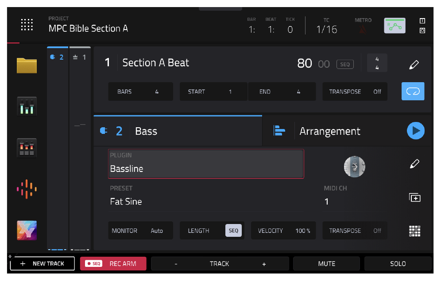Open the channel mixer icon
The width and height of the screenshot is (441, 281).
27,106
